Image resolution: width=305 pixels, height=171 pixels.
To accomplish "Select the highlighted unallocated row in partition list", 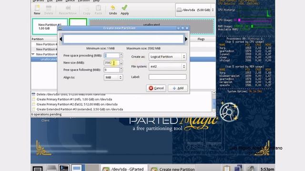I will (x=123, y=59).
